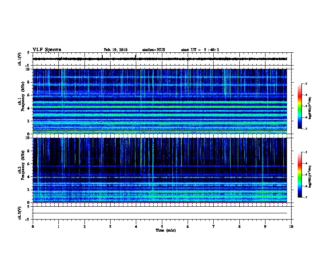Image resolution: width=328 pixels, height=254 pixels.
Task: Select the "start UT = 5 :40: 2" text
Action: click(200, 50)
